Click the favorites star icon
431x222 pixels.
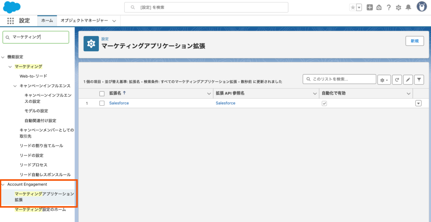coord(352,7)
